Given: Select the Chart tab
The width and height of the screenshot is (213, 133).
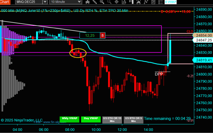Looking at the screenshot, I should pyautogui.click(x=5, y=2).
